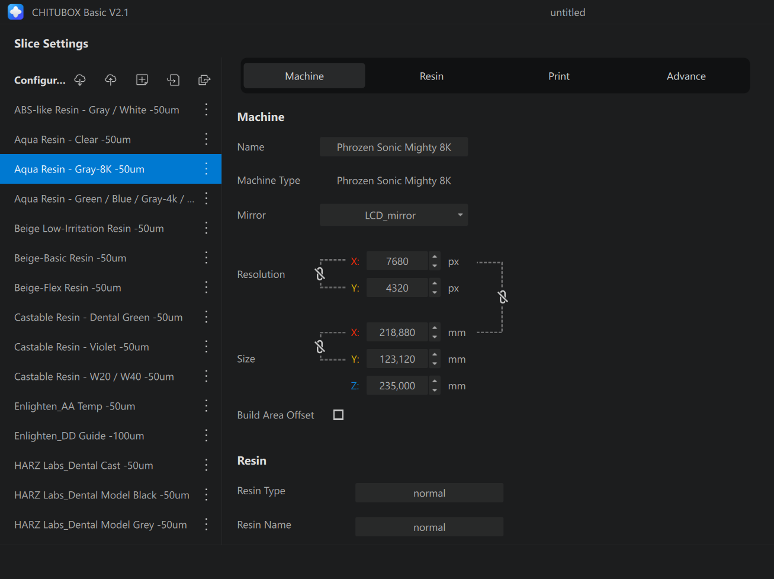Open options menu for ABS-like Resin profile
Screen dimensions: 774x579
tap(206, 110)
